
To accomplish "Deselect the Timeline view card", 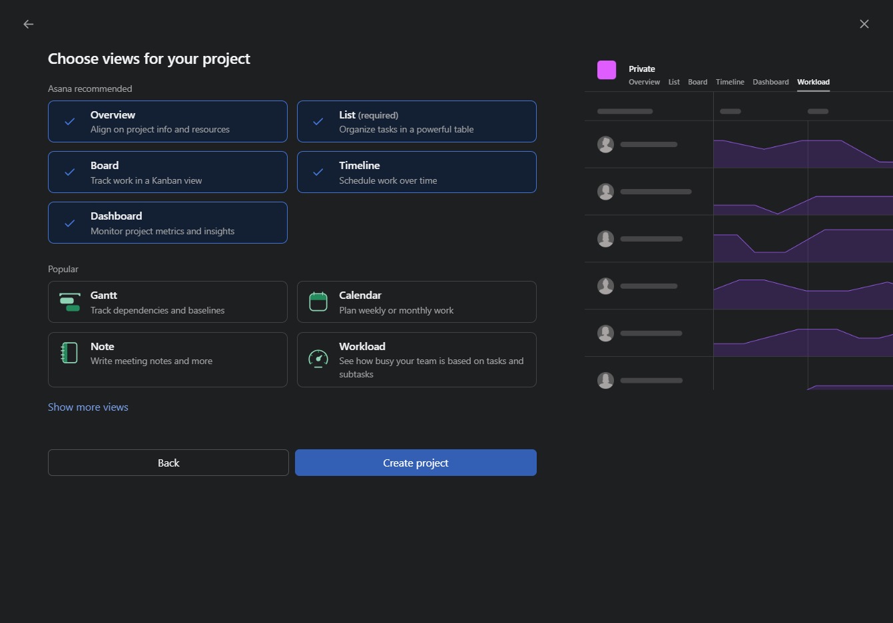I will [417, 172].
